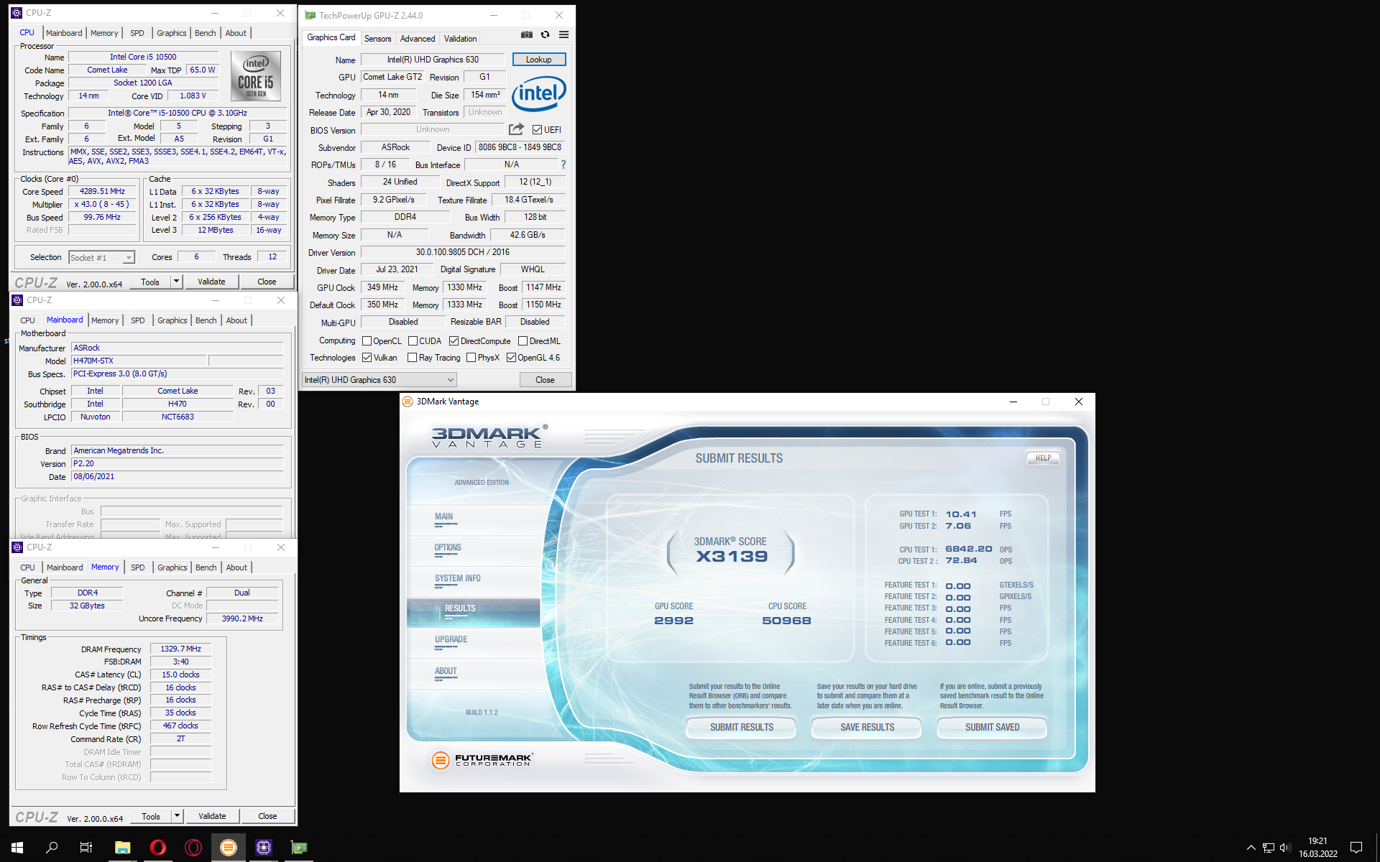
Task: Toggle the Ray Tracing checkbox
Action: [412, 357]
